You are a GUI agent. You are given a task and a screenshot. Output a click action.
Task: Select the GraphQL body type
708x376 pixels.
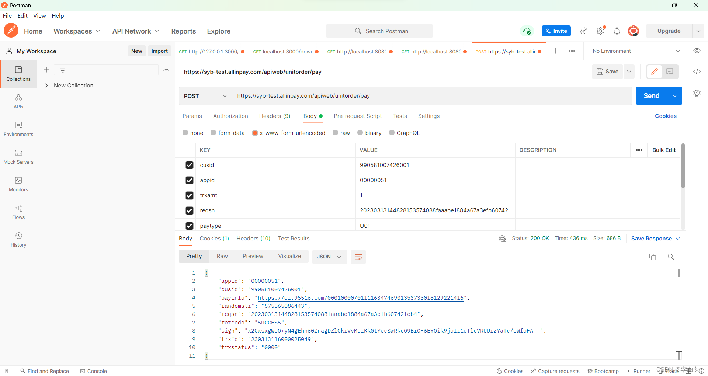click(x=392, y=133)
